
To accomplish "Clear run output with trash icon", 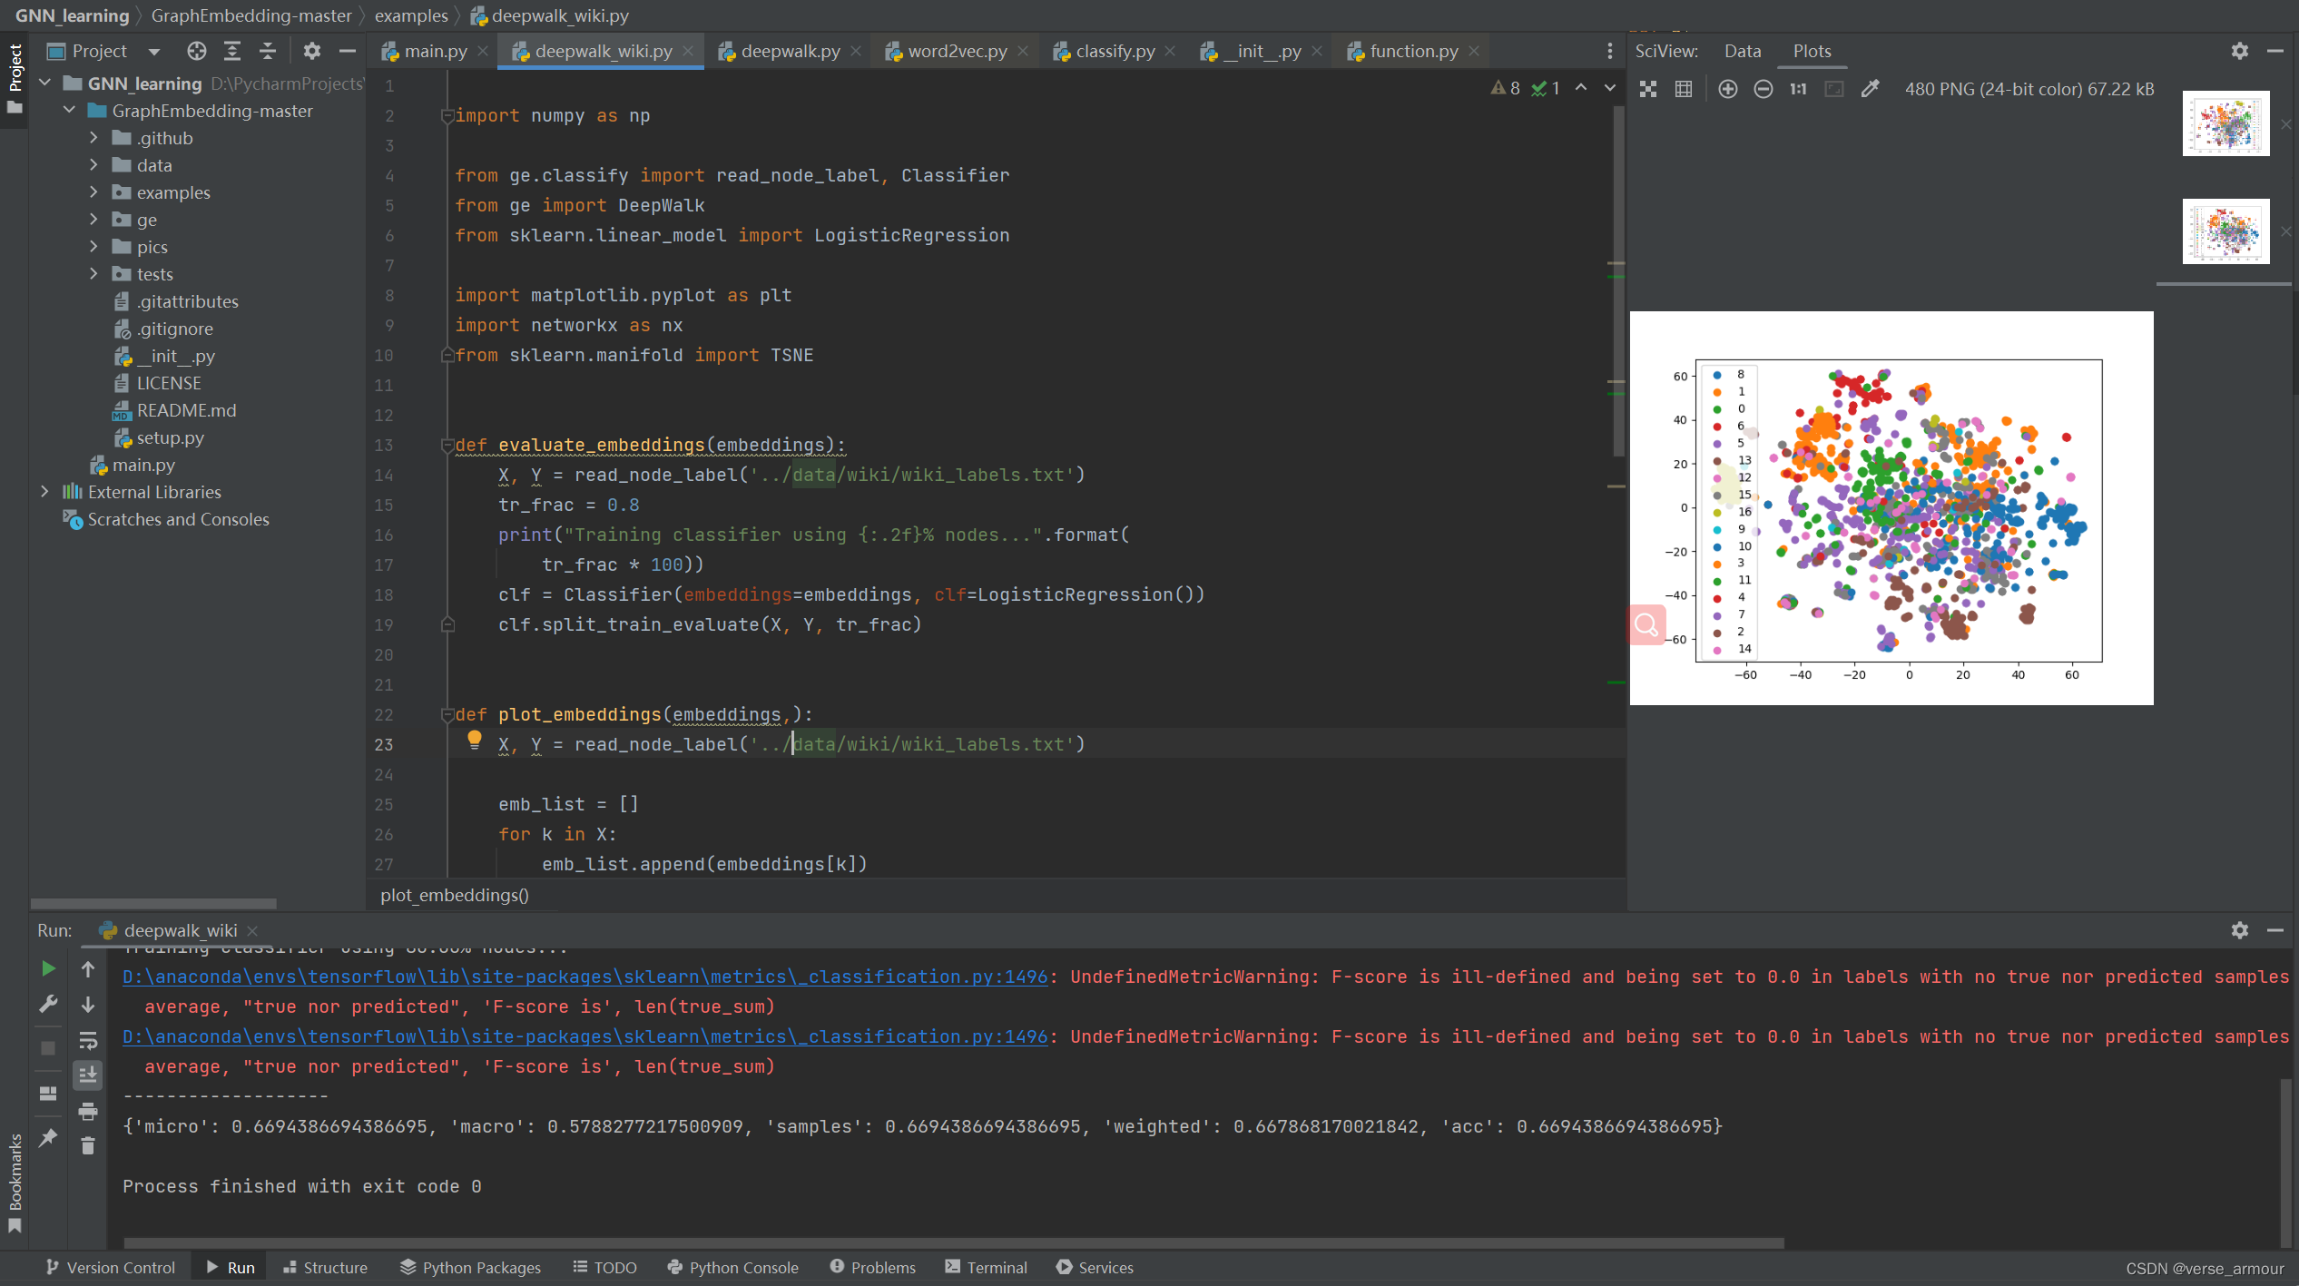I will tap(88, 1146).
